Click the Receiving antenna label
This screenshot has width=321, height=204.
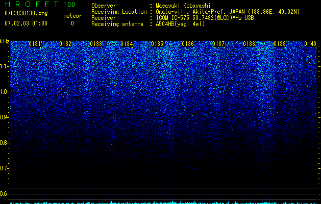[x=117, y=24]
